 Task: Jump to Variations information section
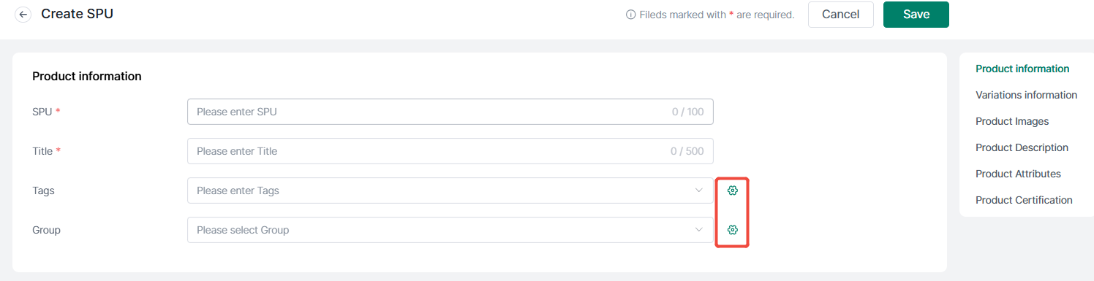tap(1026, 95)
